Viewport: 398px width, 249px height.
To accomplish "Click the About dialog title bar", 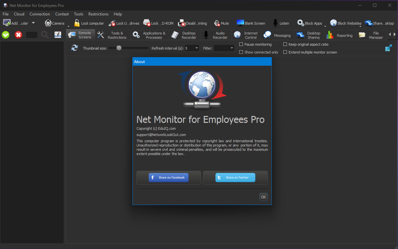I will click(x=202, y=62).
